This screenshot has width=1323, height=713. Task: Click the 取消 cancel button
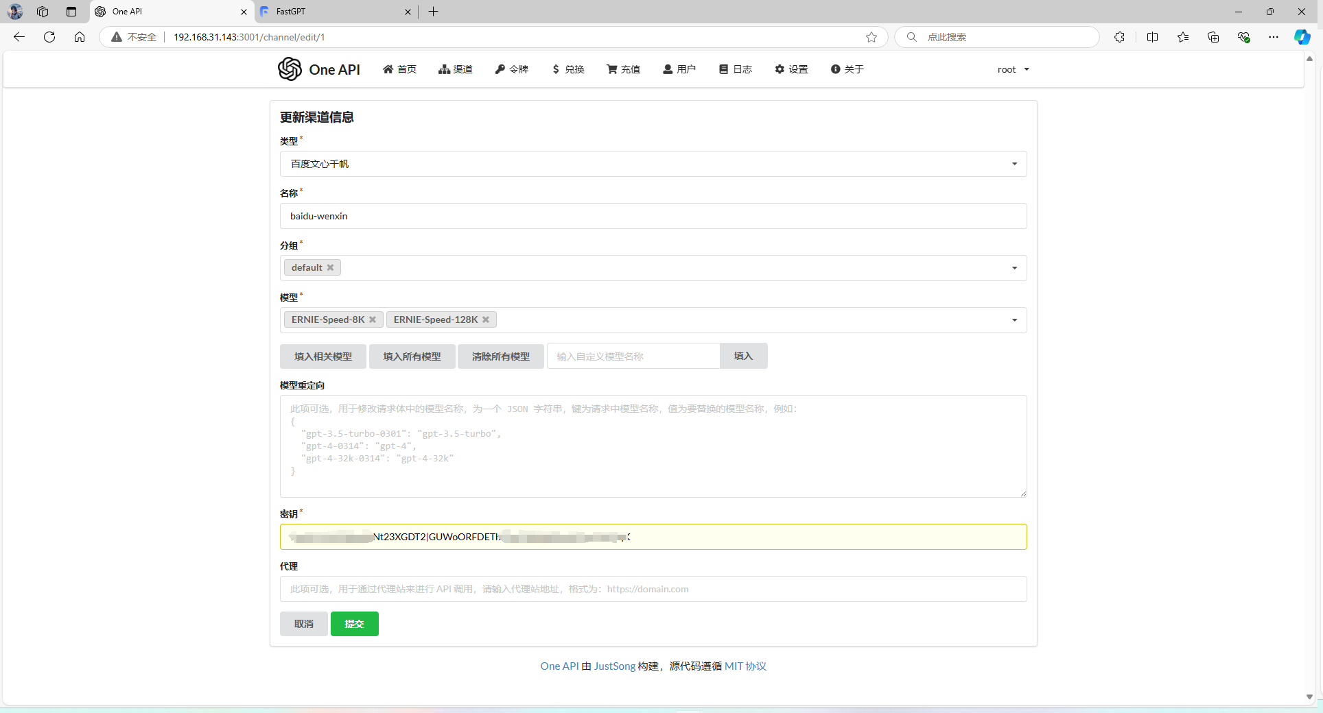[304, 624]
